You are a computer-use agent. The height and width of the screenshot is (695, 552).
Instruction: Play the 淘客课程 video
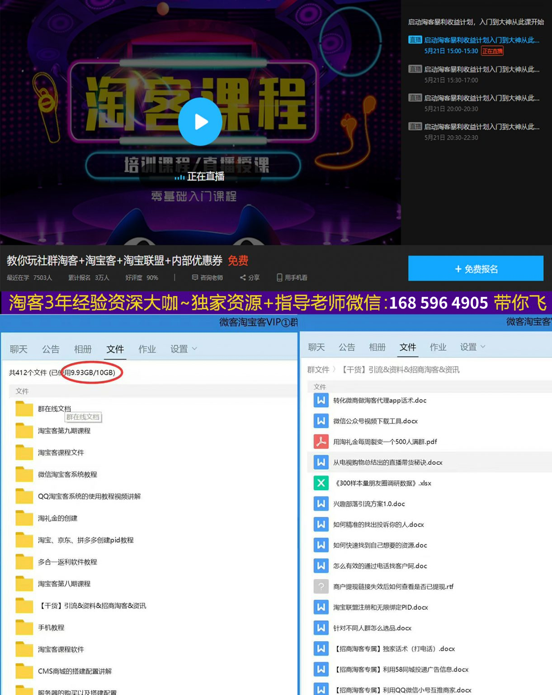coord(200,122)
